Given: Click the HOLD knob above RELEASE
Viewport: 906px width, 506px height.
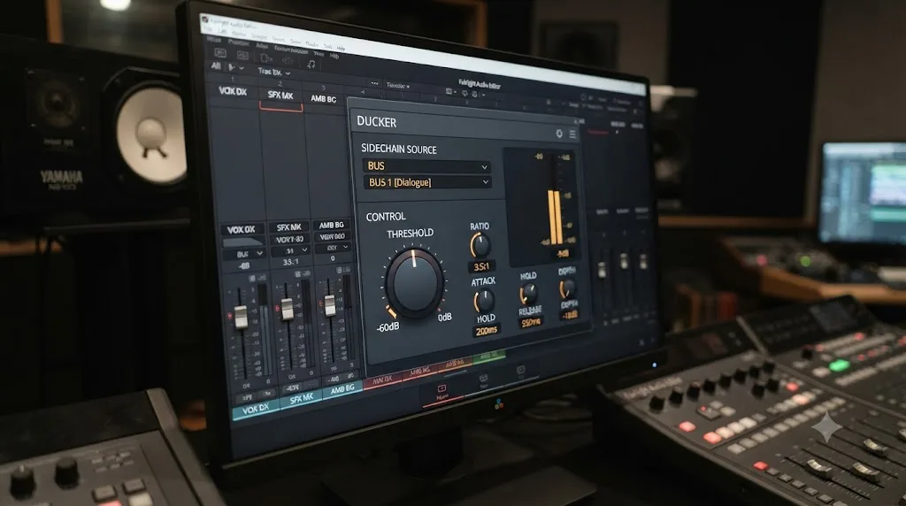Looking at the screenshot, I should tap(528, 294).
